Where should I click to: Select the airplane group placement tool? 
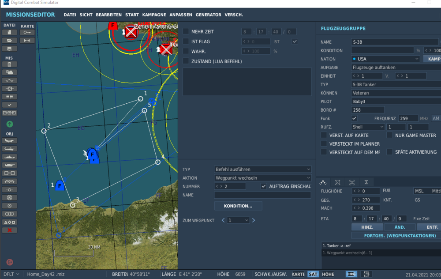[x=10, y=141]
